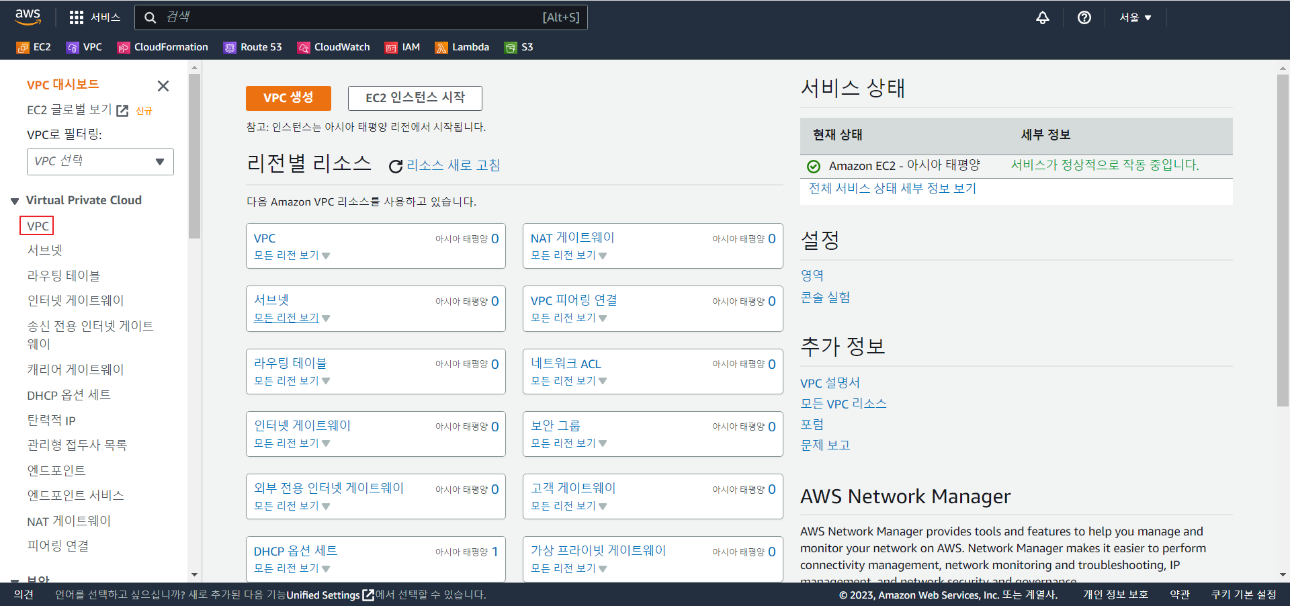
Task: Select 인터넷 게이트웨이 in the sidebar
Action: click(x=75, y=300)
